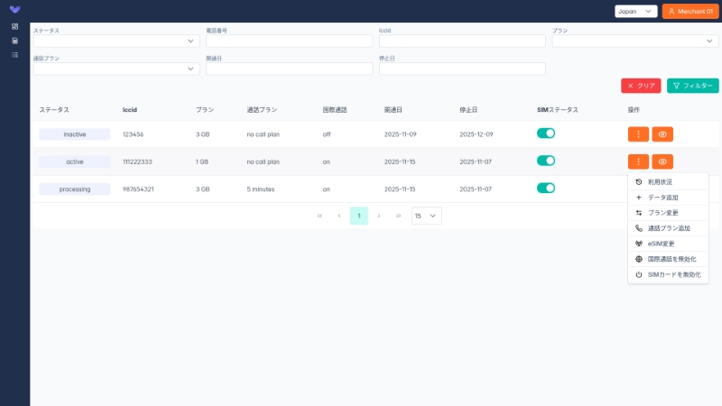722x406 pixels.
Task: Open the プラン filter dropdown
Action: pyautogui.click(x=635, y=41)
